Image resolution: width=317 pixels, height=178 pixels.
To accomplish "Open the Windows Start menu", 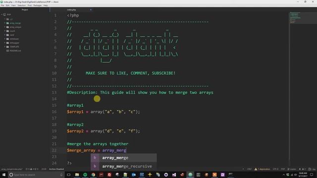I will [4, 175].
